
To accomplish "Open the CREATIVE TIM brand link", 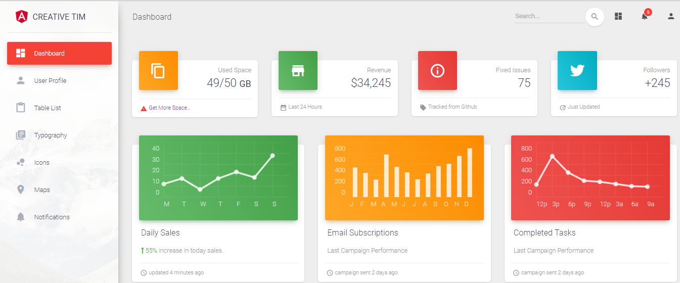I will click(x=59, y=17).
